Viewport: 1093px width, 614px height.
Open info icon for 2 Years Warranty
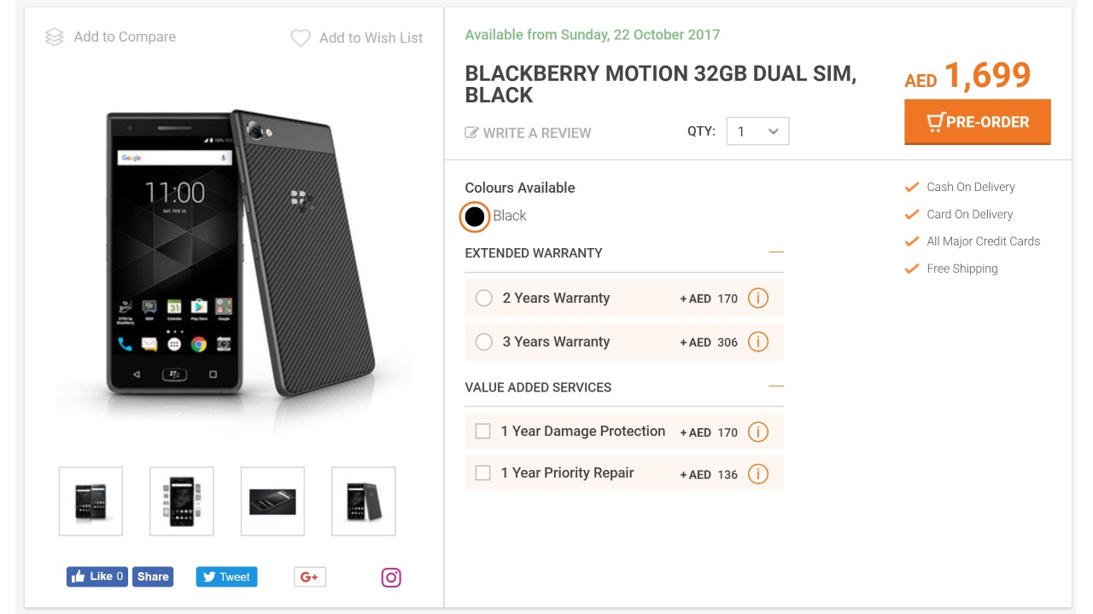tap(757, 298)
